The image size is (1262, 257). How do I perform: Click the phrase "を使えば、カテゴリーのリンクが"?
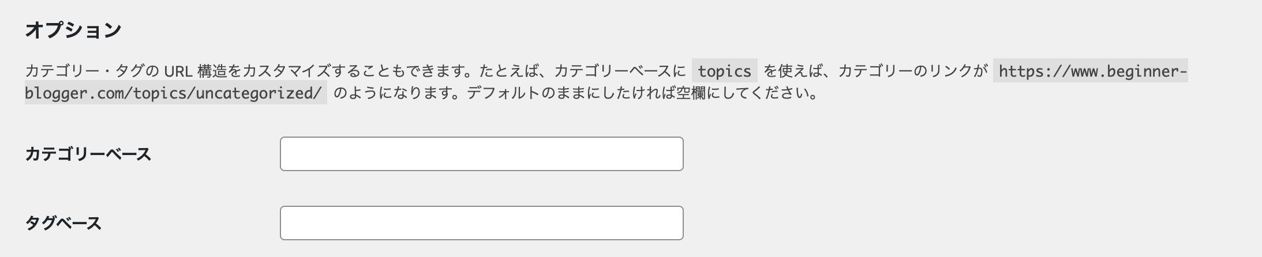pyautogui.click(x=875, y=71)
